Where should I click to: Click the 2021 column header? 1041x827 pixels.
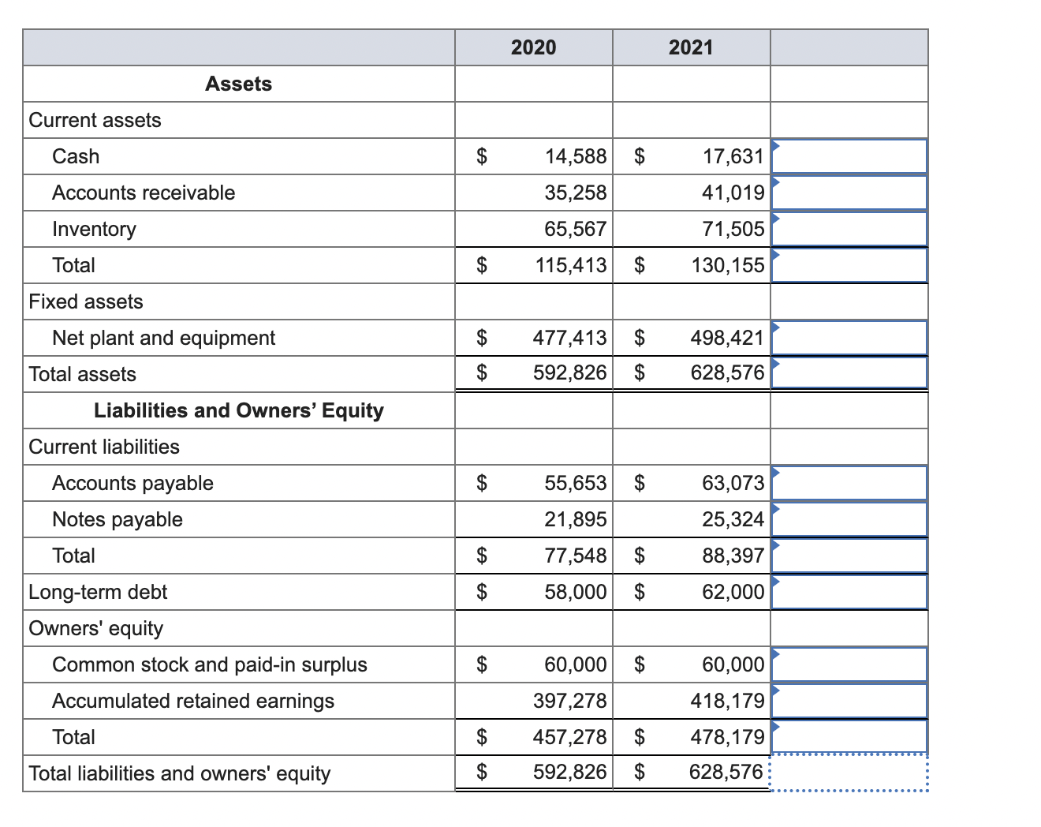point(692,47)
